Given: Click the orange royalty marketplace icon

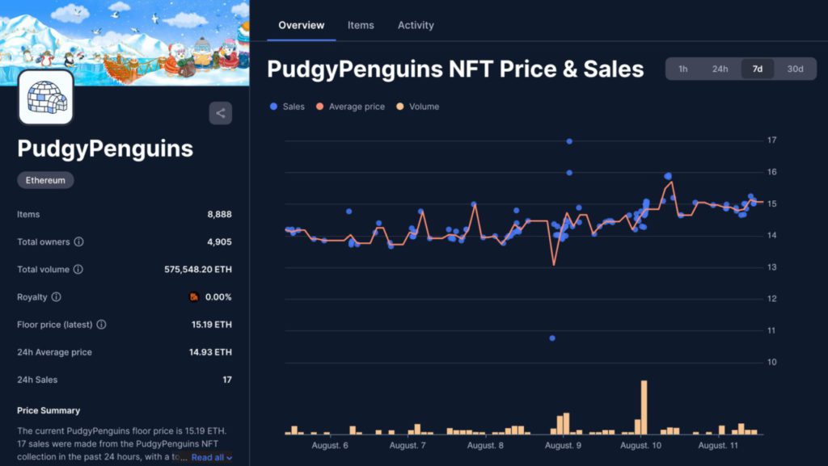Looking at the screenshot, I should [194, 297].
